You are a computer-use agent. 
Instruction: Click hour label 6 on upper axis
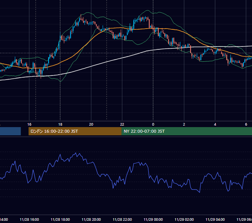[246, 125]
